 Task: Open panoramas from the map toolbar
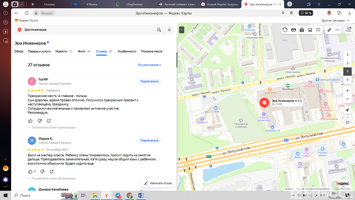click(293, 30)
